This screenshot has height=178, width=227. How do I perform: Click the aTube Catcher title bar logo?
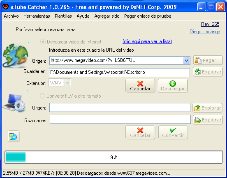5,7
